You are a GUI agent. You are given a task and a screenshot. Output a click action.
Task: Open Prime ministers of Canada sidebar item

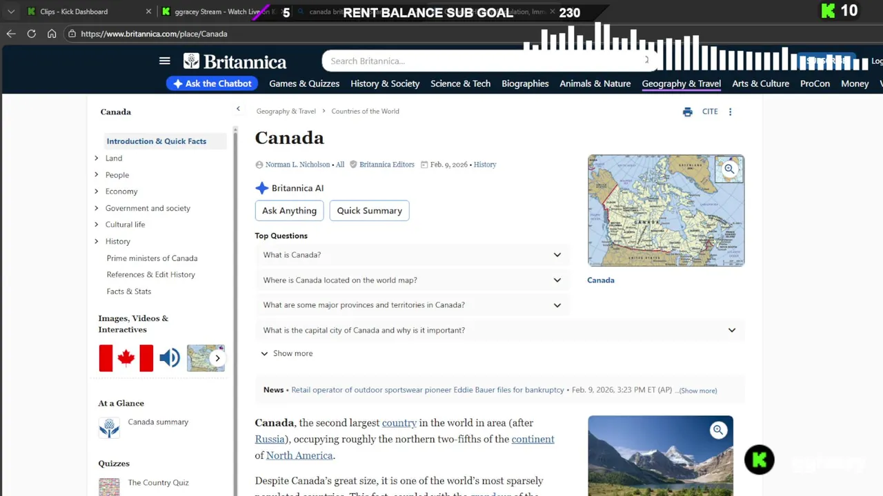point(152,258)
